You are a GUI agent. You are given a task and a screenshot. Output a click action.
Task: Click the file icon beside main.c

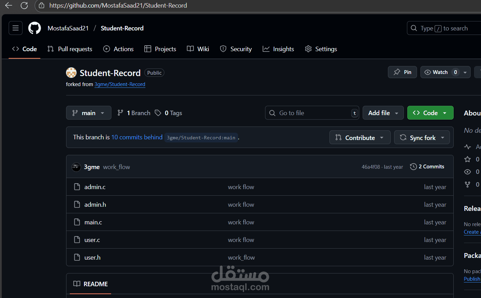pyautogui.click(x=77, y=222)
